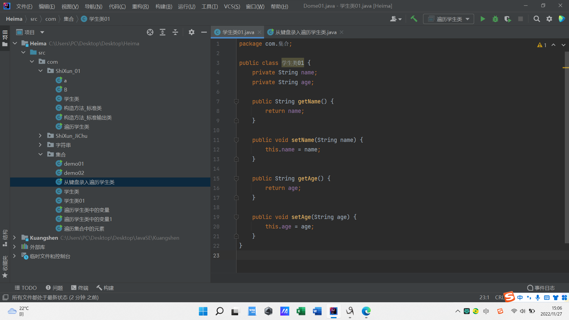Collapse the 集合 package folder
The image size is (569, 320).
click(40, 154)
